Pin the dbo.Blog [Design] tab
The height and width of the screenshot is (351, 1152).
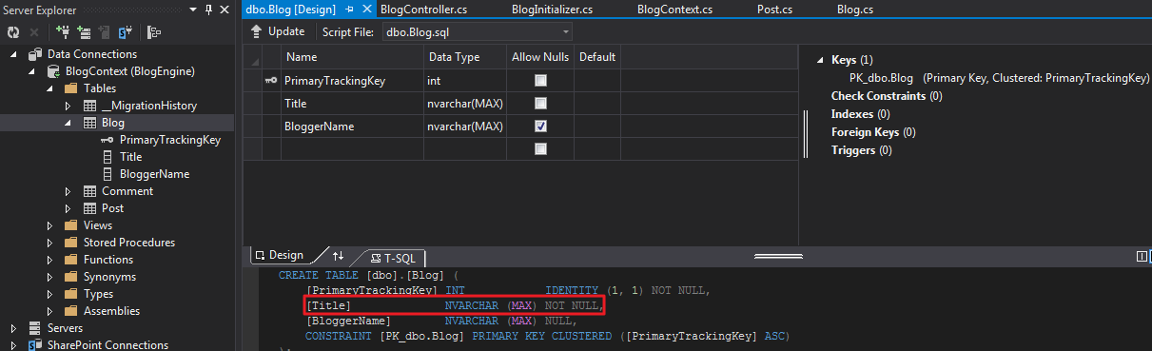click(x=349, y=10)
